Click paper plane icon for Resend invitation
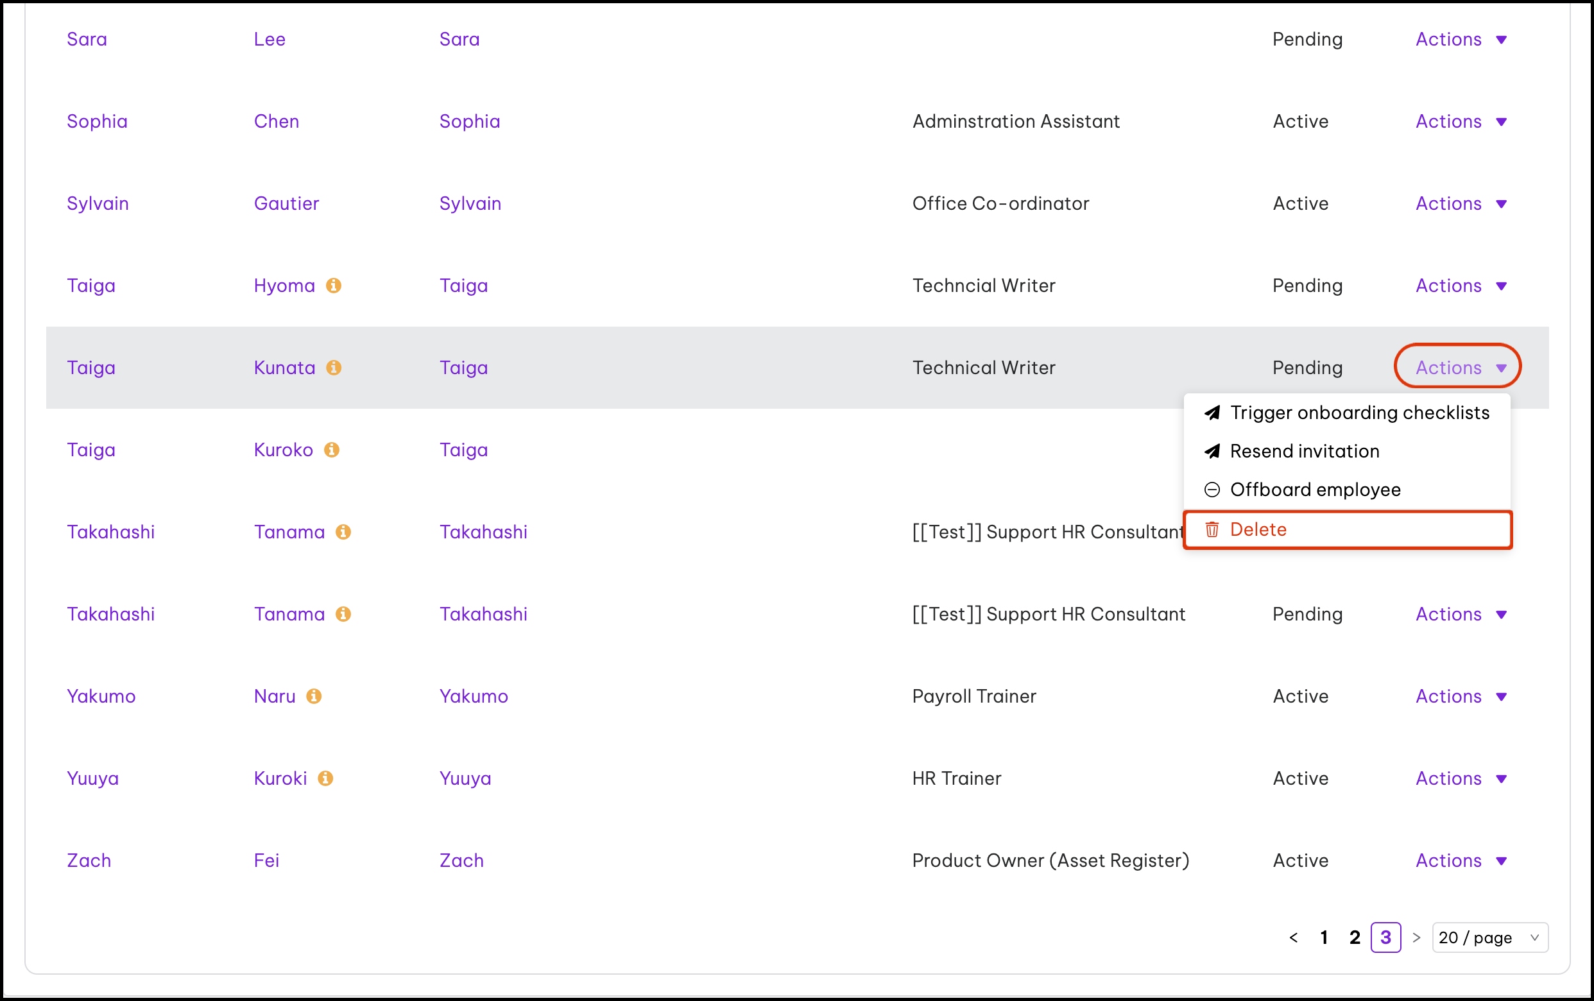The width and height of the screenshot is (1594, 1001). (1212, 452)
